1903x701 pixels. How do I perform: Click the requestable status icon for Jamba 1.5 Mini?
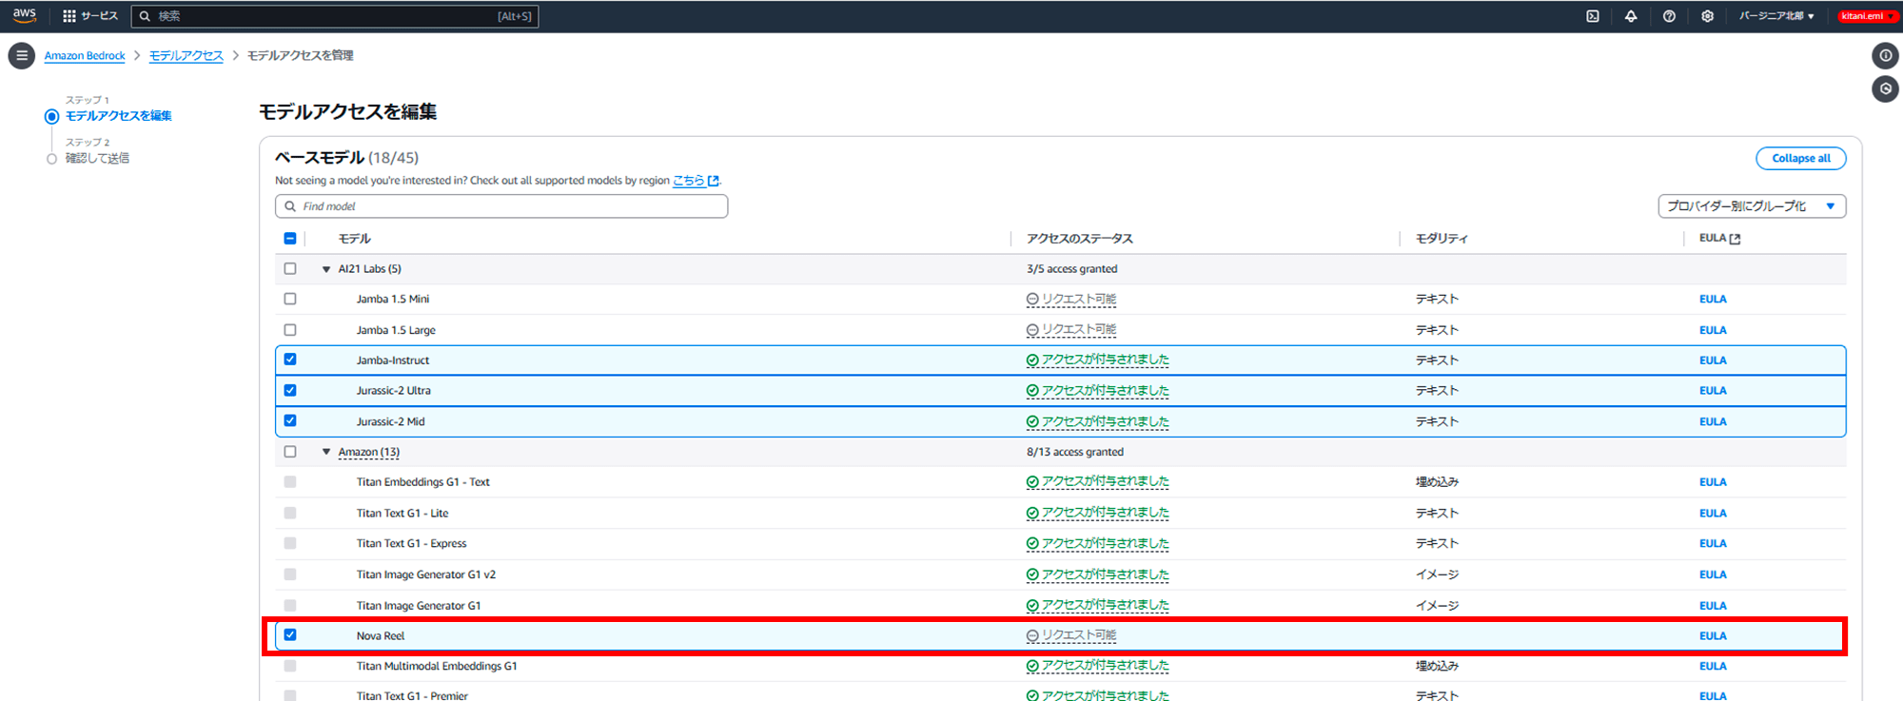[x=1032, y=300]
